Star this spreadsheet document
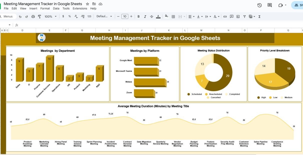 (x=87, y=4)
